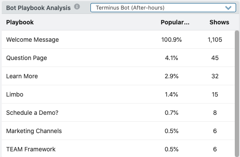Select the Limbo playbook row
Screen dimensions: 240x157
pyautogui.click(x=118, y=94)
